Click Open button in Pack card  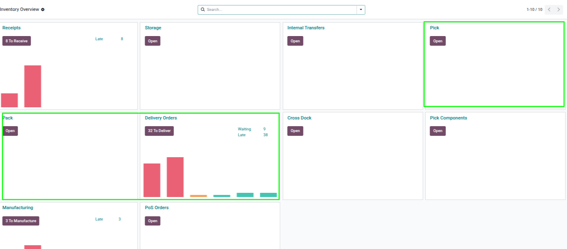pos(10,131)
